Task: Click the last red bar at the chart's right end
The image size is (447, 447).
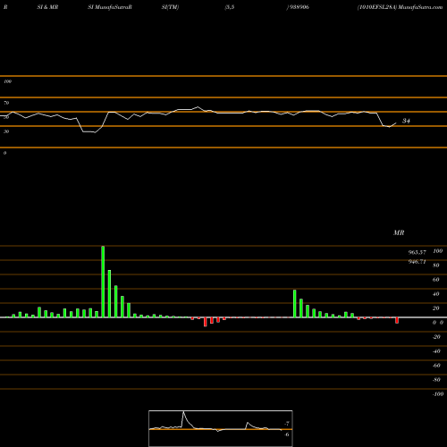Action: (x=397, y=320)
